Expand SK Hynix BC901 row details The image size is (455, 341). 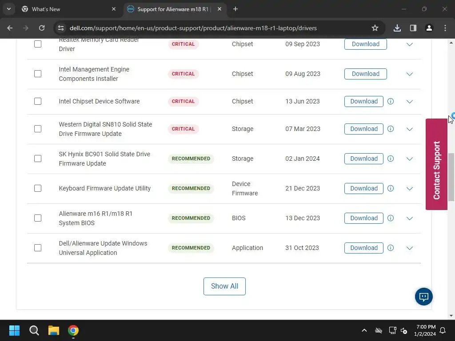tap(409, 159)
